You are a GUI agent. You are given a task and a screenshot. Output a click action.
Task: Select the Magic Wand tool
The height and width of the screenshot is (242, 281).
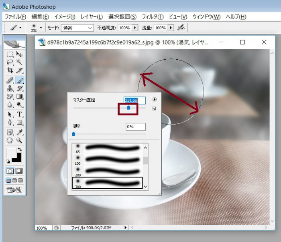[19, 62]
